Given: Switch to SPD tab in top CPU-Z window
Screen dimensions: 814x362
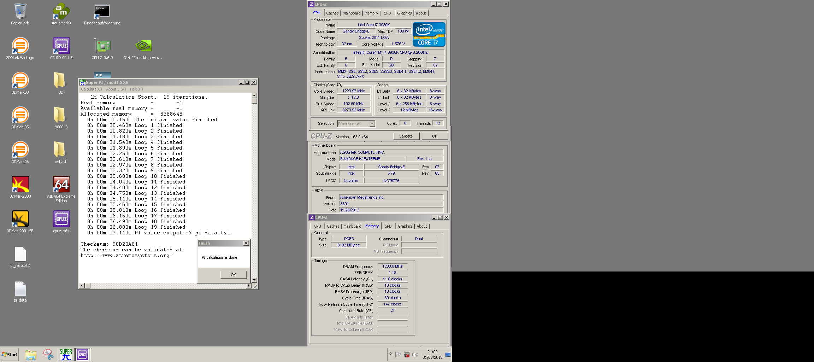Looking at the screenshot, I should click(388, 13).
